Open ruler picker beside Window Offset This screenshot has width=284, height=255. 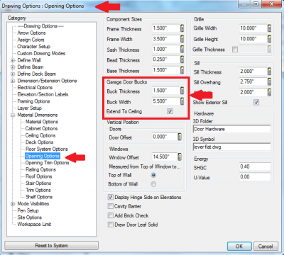(x=180, y=157)
